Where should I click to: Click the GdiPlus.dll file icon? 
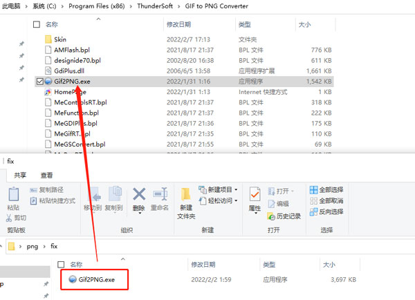48,71
